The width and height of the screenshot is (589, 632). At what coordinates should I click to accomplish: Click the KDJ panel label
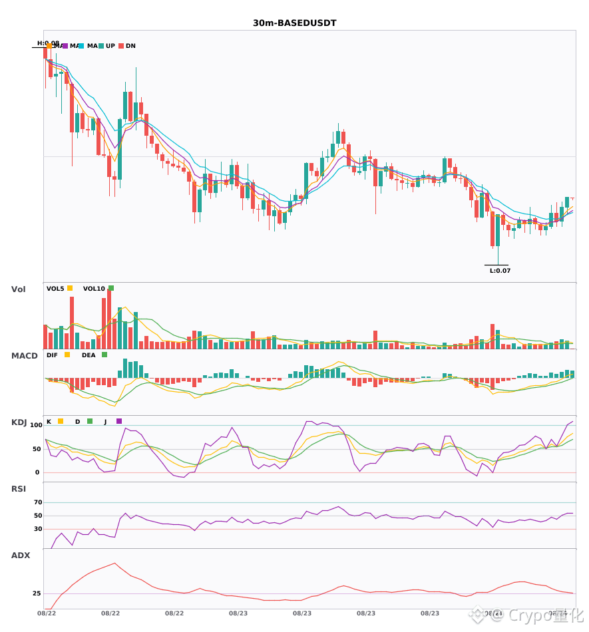click(x=19, y=422)
